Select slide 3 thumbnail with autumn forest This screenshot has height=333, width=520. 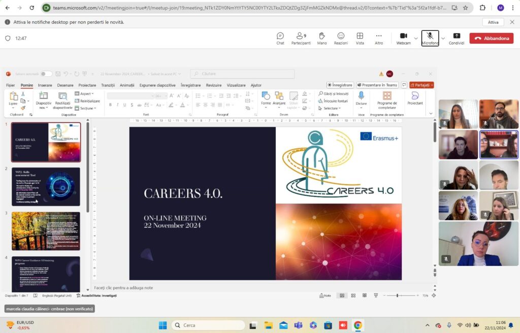(x=46, y=231)
